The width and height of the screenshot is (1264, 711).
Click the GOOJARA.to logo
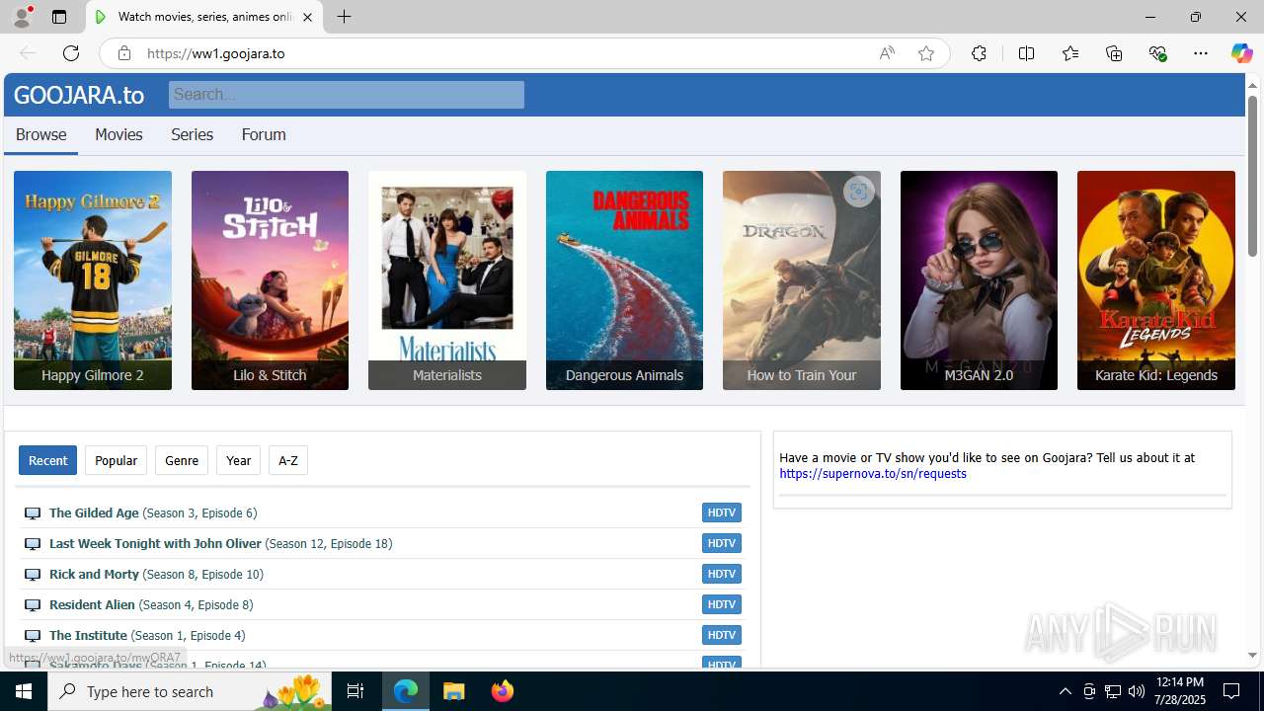[79, 95]
